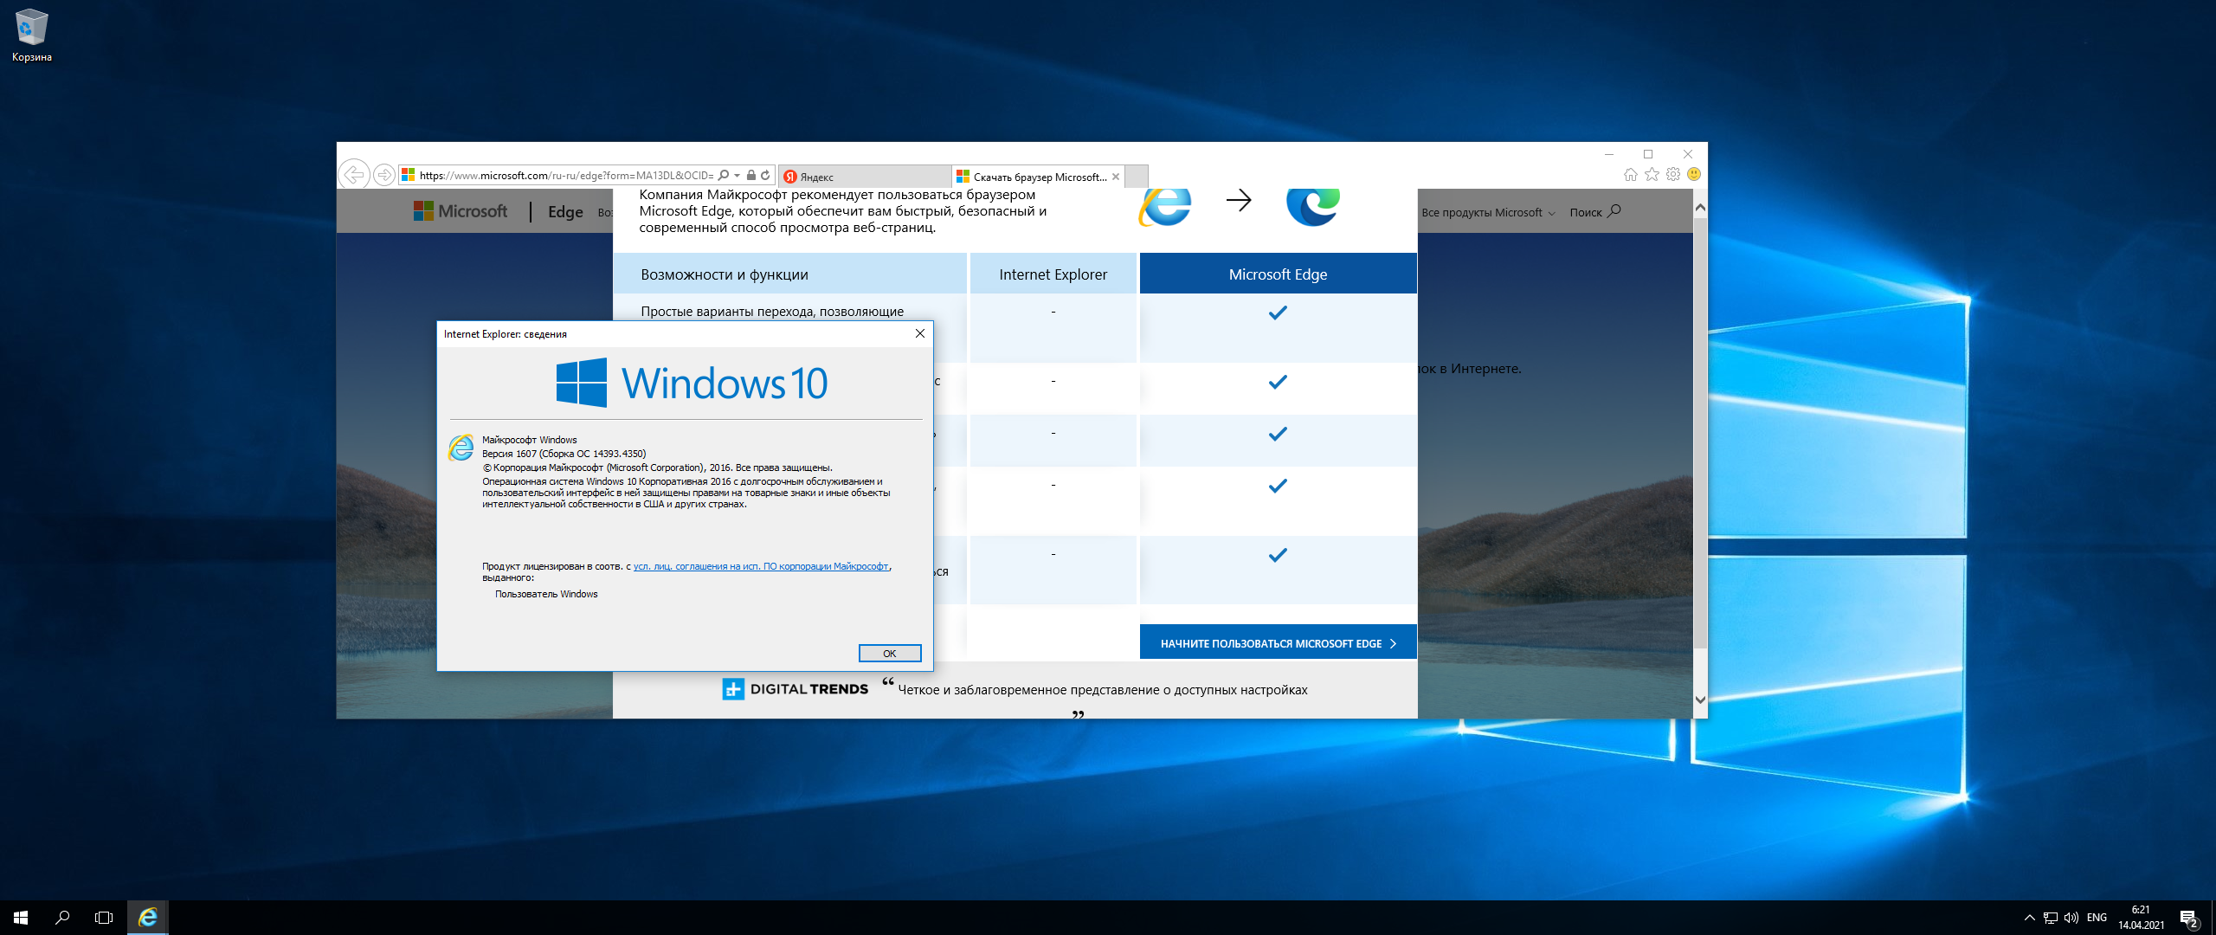The height and width of the screenshot is (935, 2216).
Task: Click НАЧНИТЕ ПОЛЬЗОВАТЬСЯ MICROSOFT EDGE button
Action: (1278, 643)
